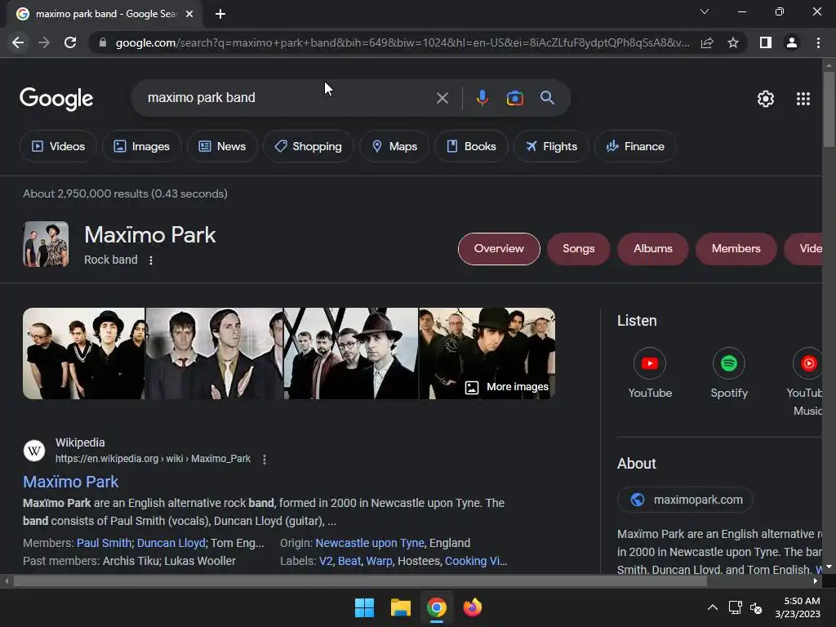Filter results by News
The image size is (836, 627).
[222, 146]
